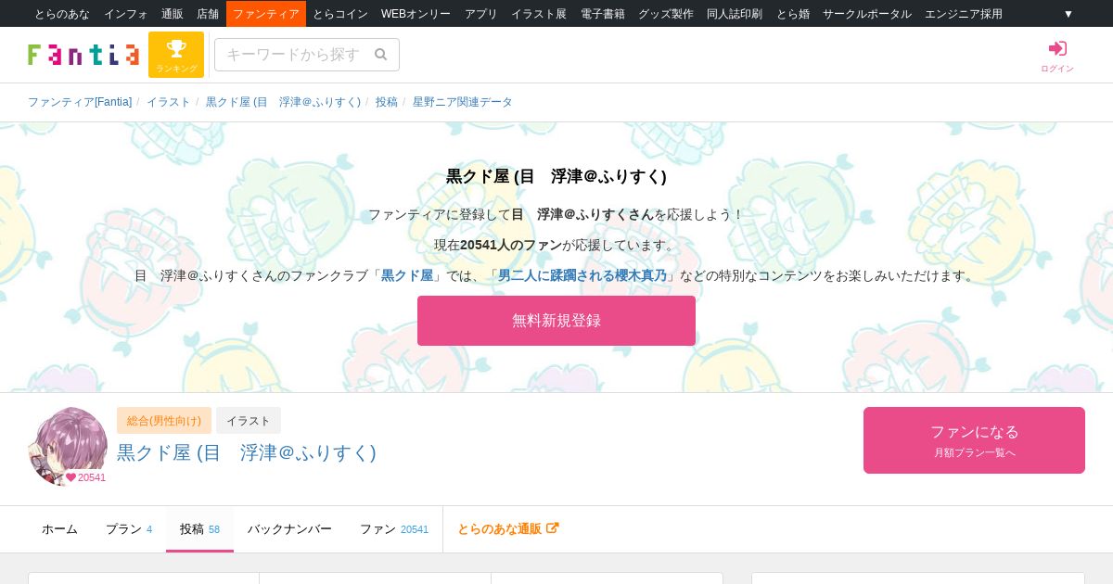Open 男二人に蹂躙される櫻木真乃 link
Screen dimensions: 1113x584
(x=582, y=275)
